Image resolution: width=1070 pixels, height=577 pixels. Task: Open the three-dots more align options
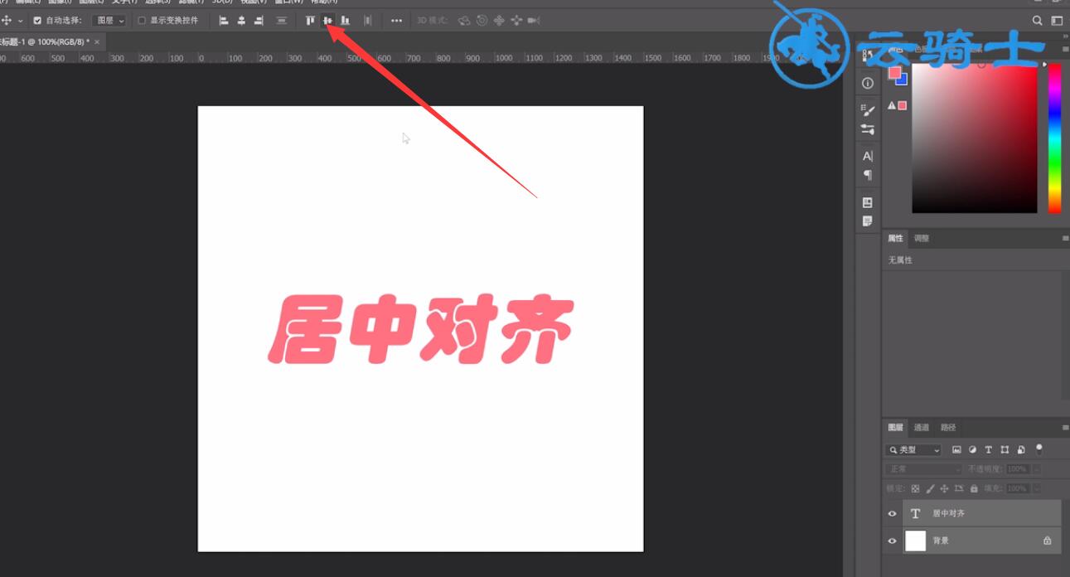396,21
